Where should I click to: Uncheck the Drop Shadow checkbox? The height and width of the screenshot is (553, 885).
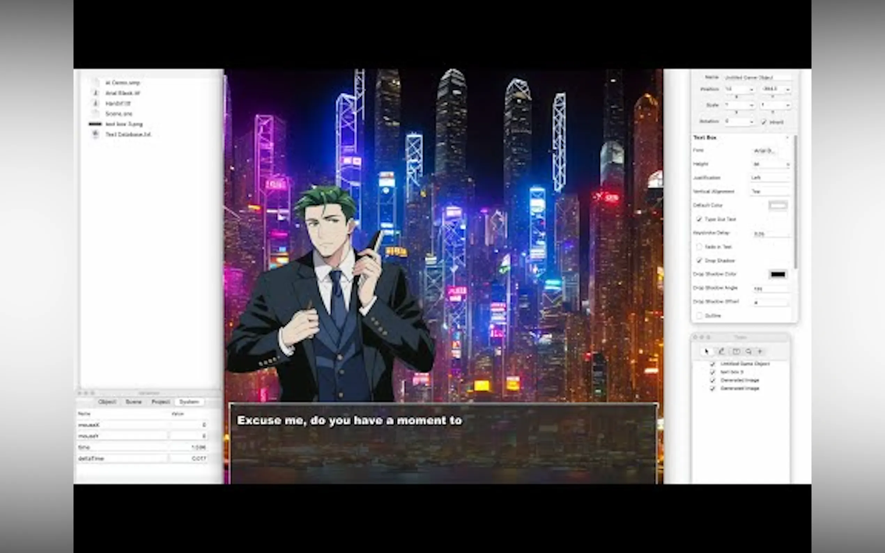coord(699,260)
